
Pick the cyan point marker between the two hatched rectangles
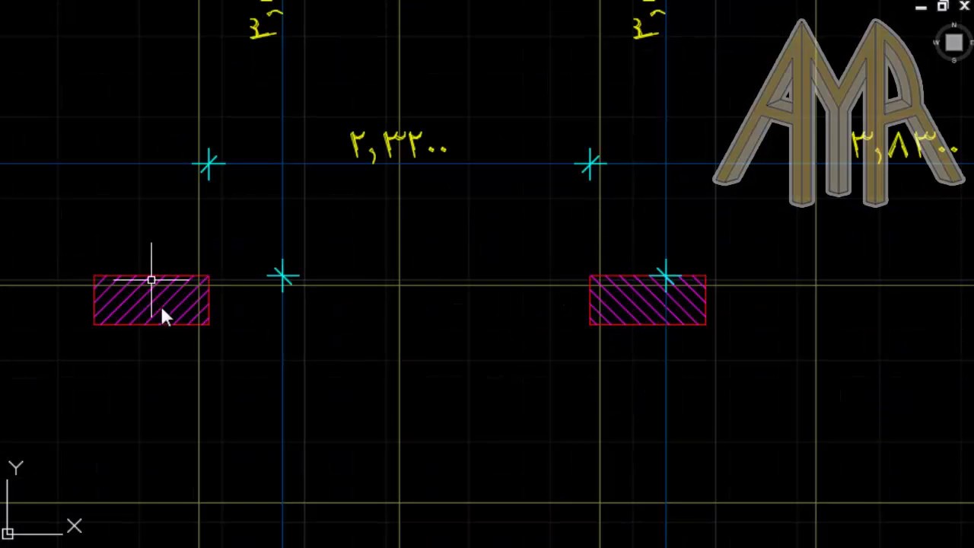[283, 276]
